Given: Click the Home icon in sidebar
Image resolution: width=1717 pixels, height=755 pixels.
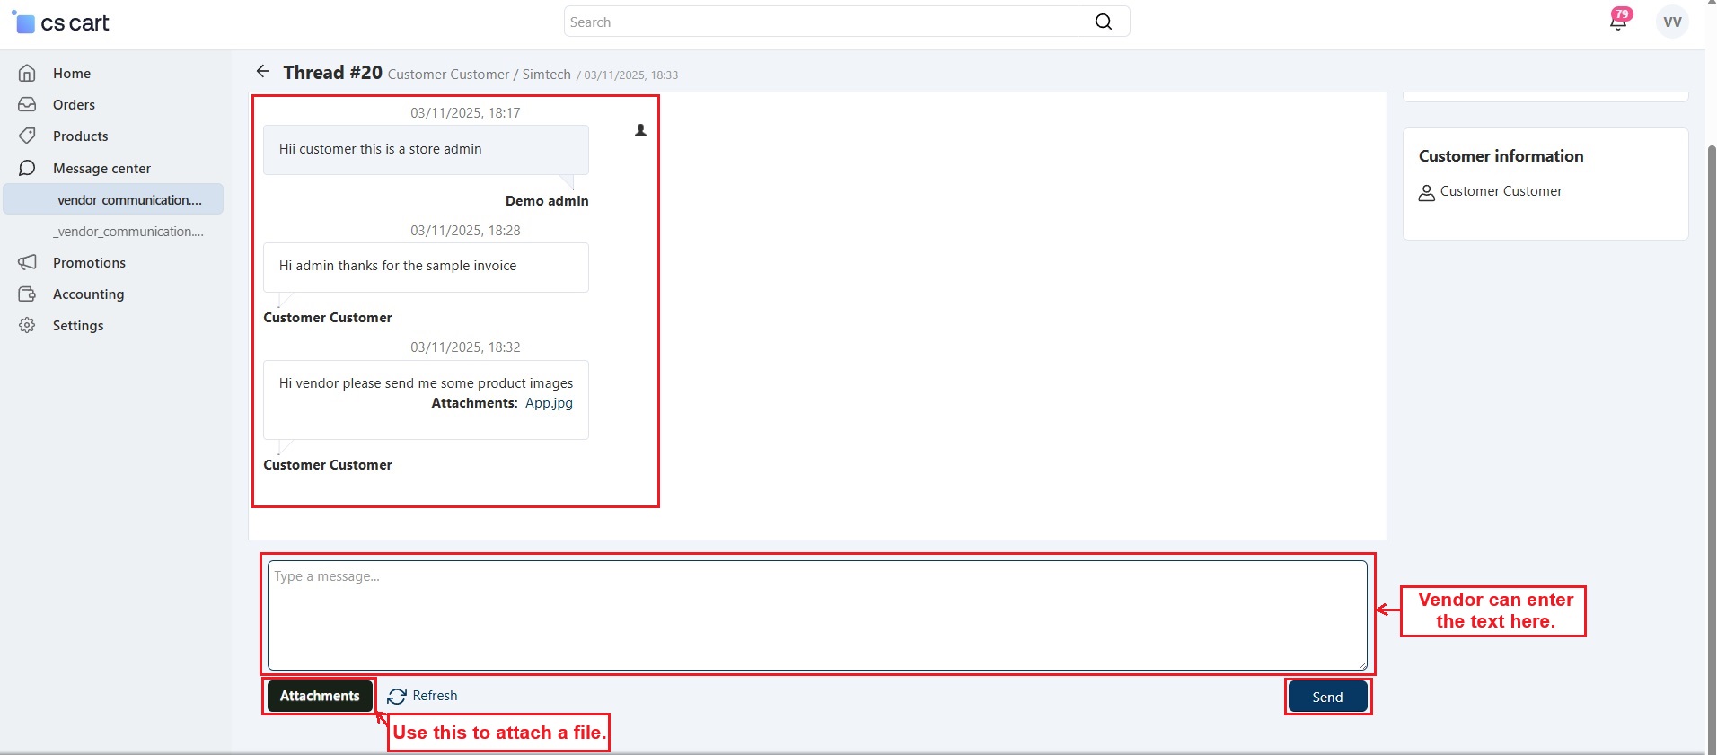Looking at the screenshot, I should click(28, 74).
